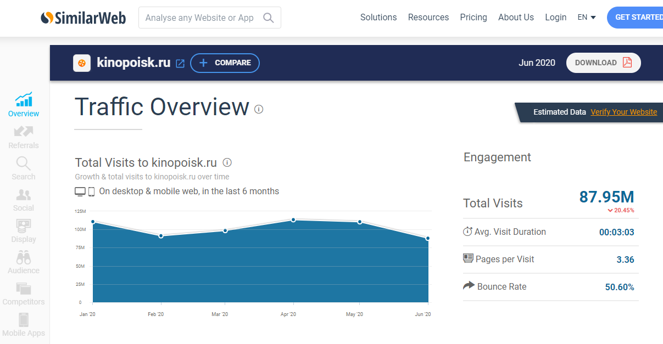Open Referrals sidebar icon

[x=24, y=131]
